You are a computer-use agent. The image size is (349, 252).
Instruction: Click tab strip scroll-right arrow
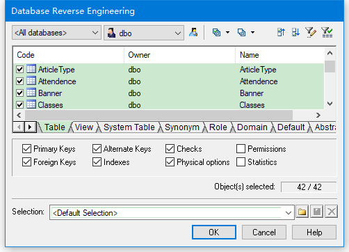coord(30,127)
